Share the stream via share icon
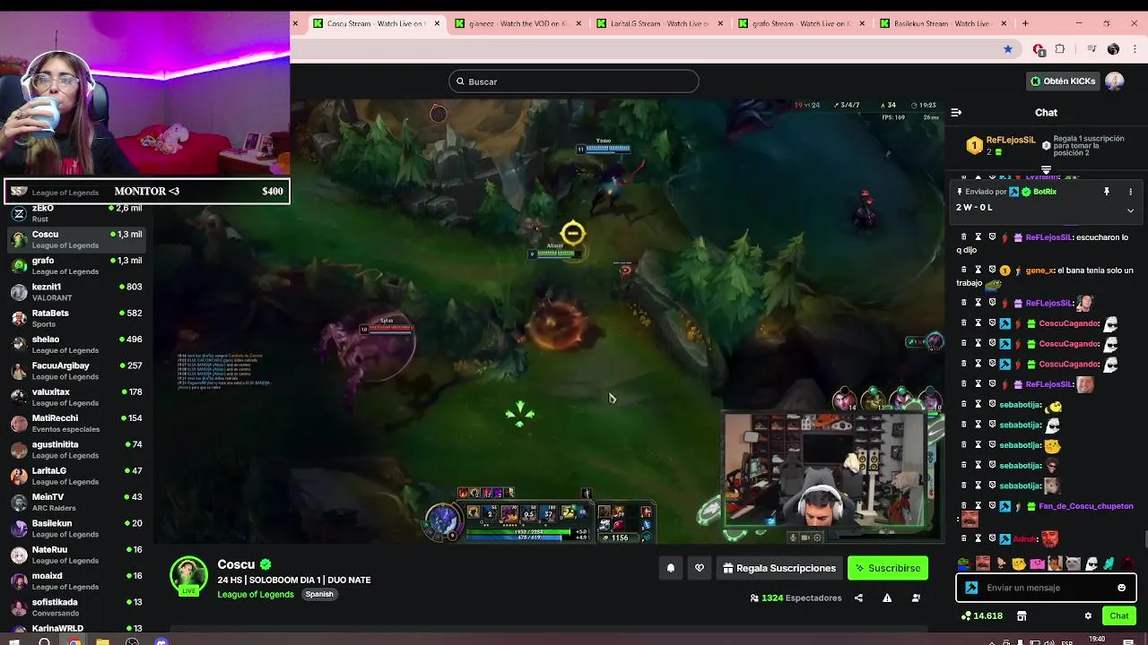The width and height of the screenshot is (1148, 645). point(858,598)
